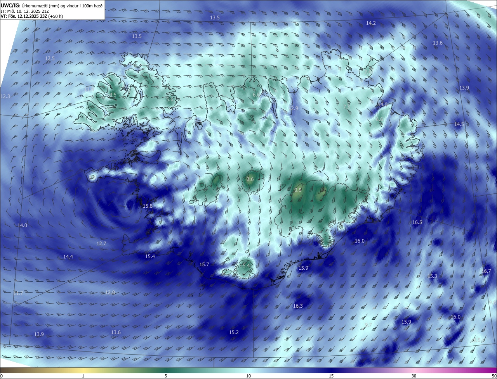
Task: Click the 2.9 value label
Action: pyautogui.click(x=294, y=109)
